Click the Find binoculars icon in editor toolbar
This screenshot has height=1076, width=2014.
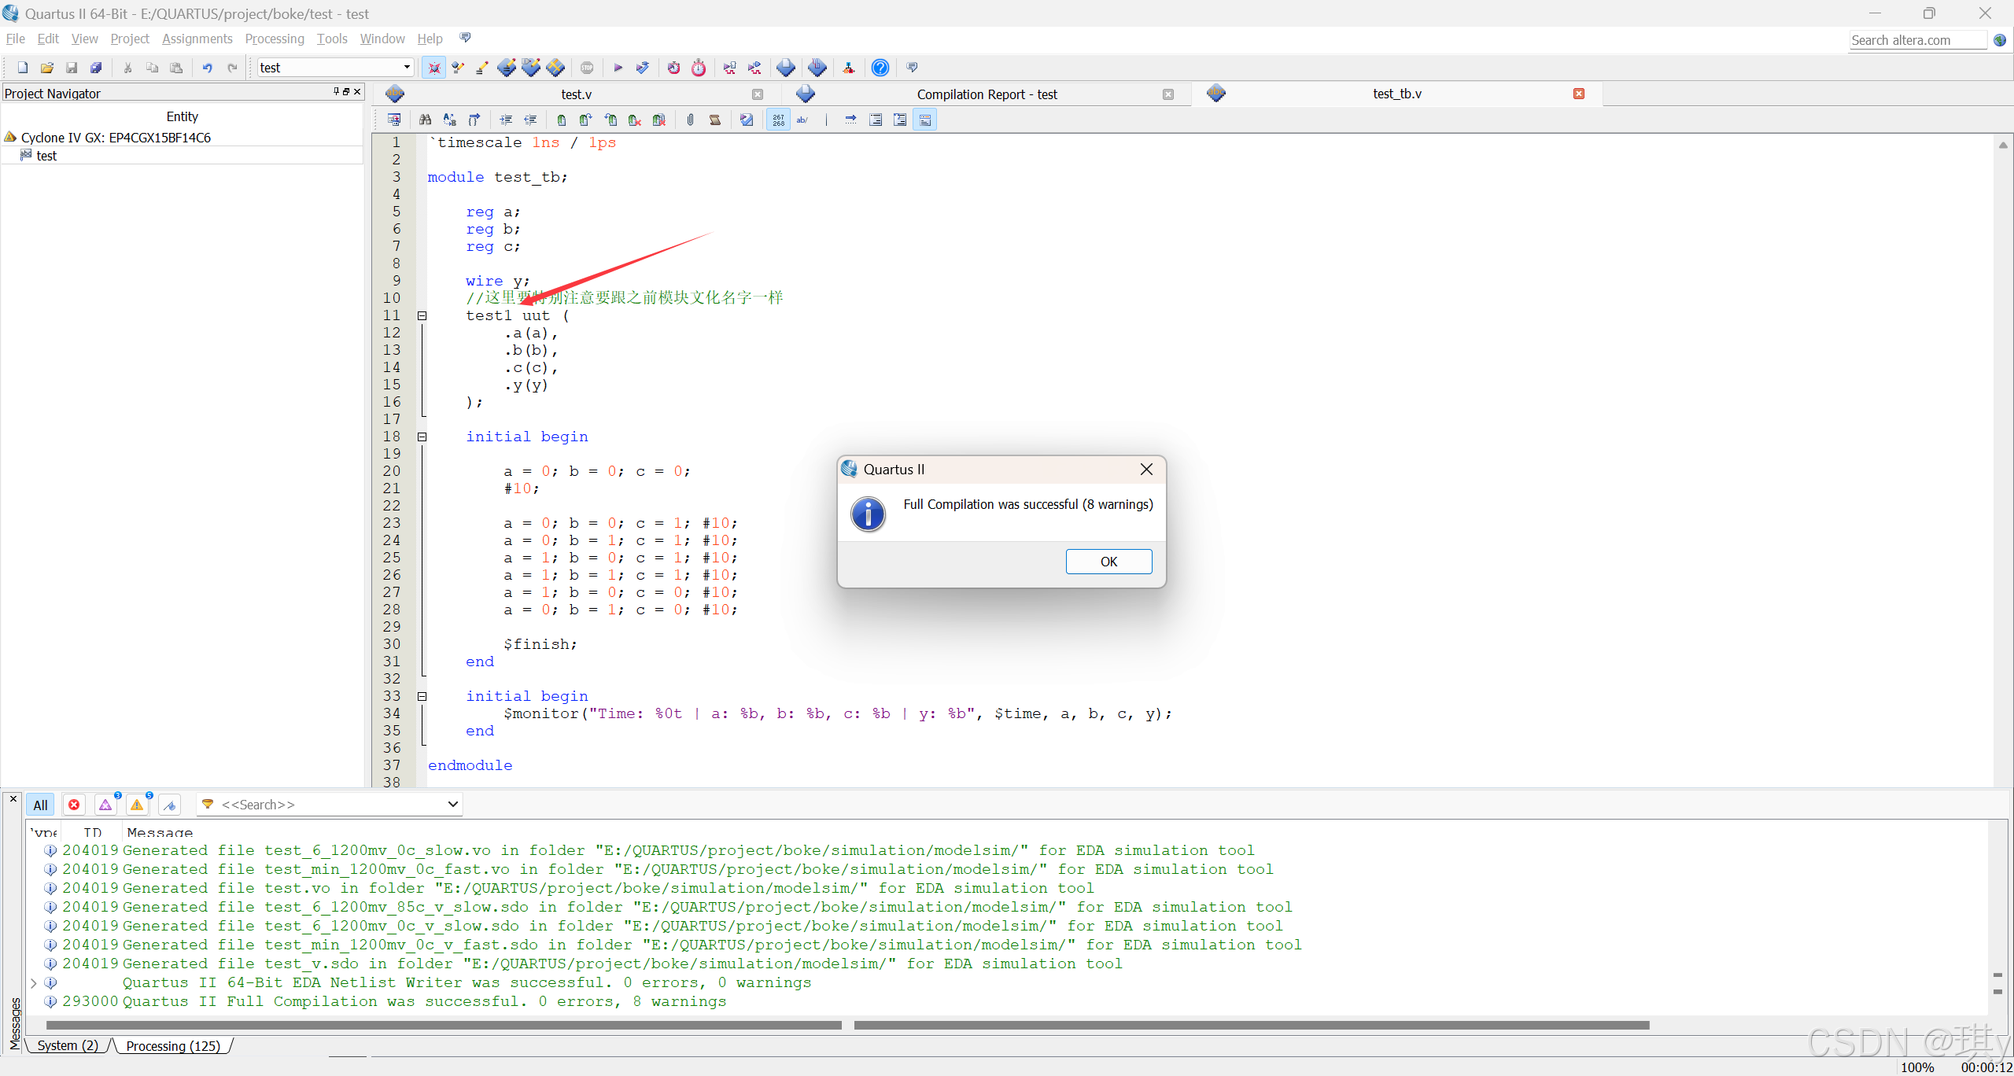[x=425, y=120]
